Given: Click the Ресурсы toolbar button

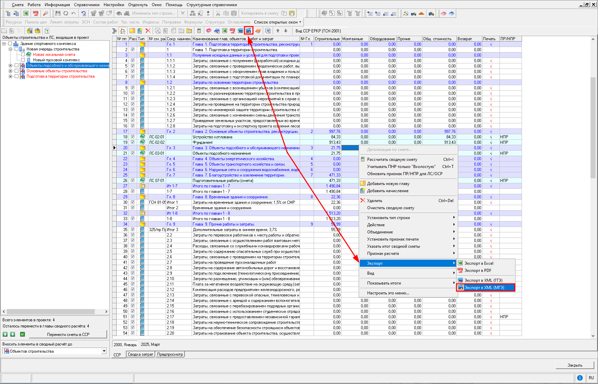Looking at the screenshot, I should (x=14, y=22).
